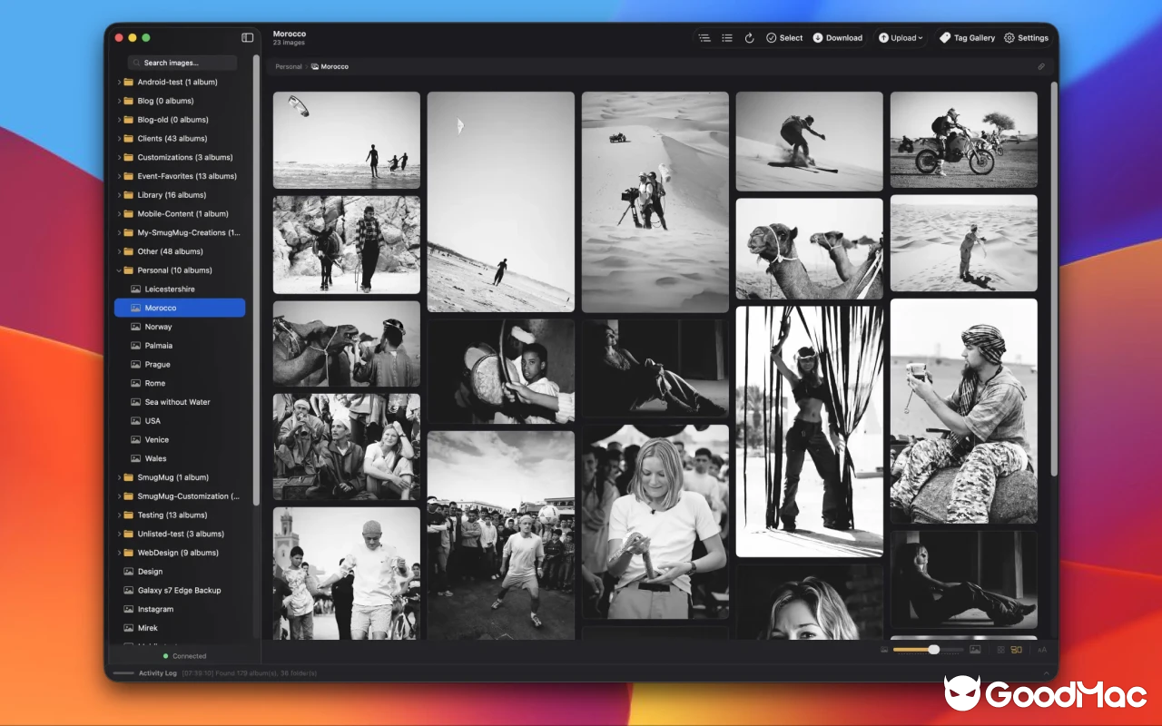Navigate to Personal via the breadcrumb
Viewport: 1162px width, 726px height.
288,66
